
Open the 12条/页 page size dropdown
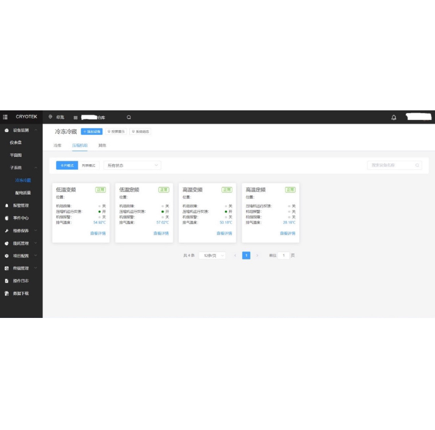212,256
